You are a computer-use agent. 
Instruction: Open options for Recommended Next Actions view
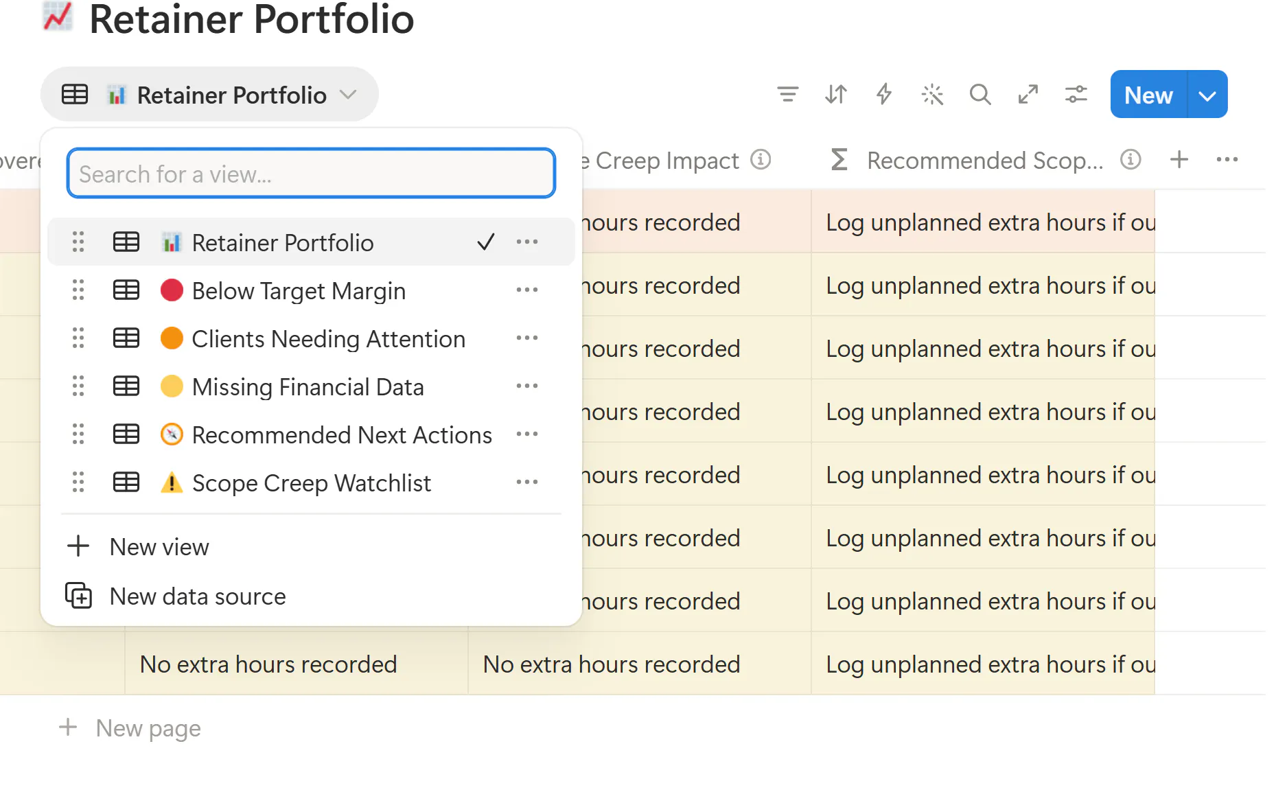[527, 434]
